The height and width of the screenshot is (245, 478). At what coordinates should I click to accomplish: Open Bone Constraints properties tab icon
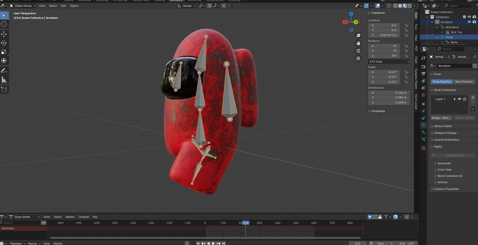pyautogui.click(x=423, y=139)
